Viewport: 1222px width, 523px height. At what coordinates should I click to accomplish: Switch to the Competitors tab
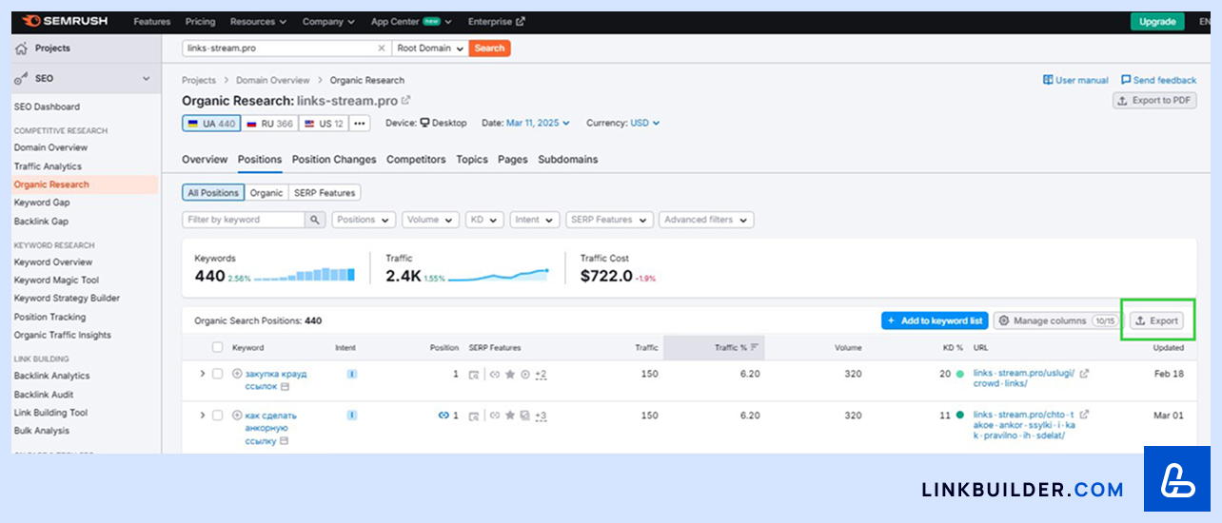coord(416,160)
